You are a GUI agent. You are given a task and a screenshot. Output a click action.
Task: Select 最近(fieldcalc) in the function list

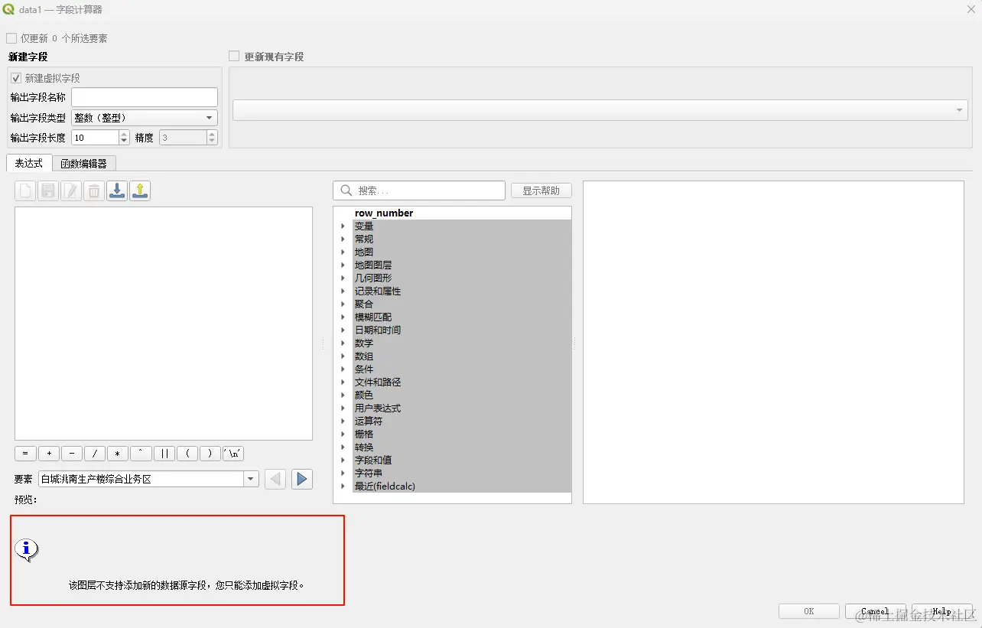coord(385,486)
